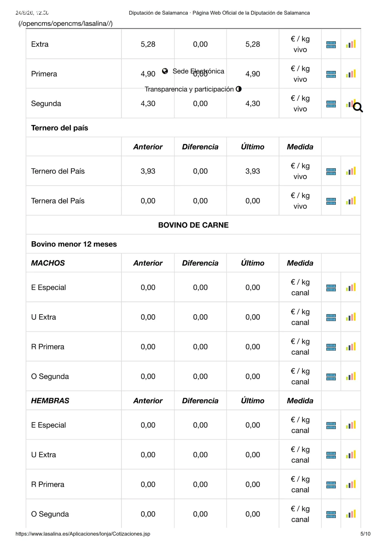Open Transparencia y participación link
The image size is (386, 546).
click(189, 89)
